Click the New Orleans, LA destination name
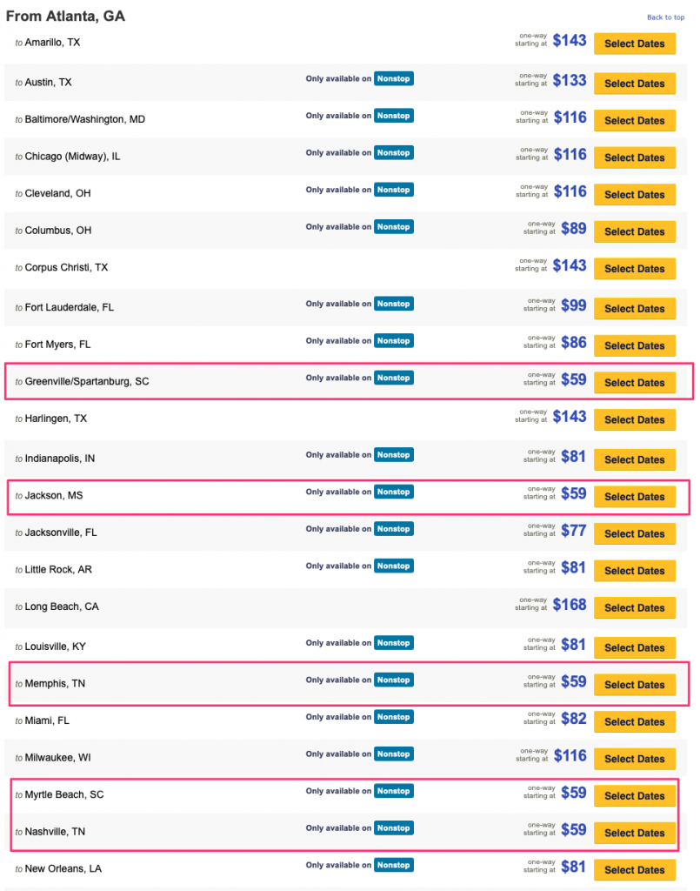700x891 pixels. tap(63, 868)
